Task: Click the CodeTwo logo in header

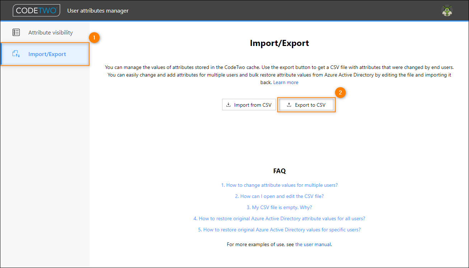Action: [36, 10]
